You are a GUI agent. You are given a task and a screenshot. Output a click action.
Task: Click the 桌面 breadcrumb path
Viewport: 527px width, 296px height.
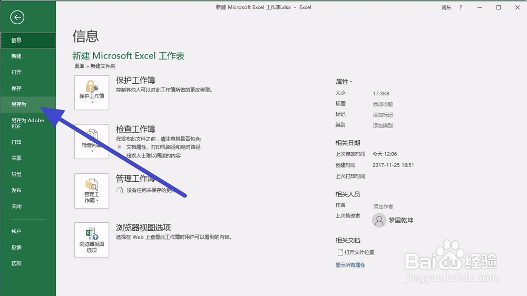pos(80,66)
